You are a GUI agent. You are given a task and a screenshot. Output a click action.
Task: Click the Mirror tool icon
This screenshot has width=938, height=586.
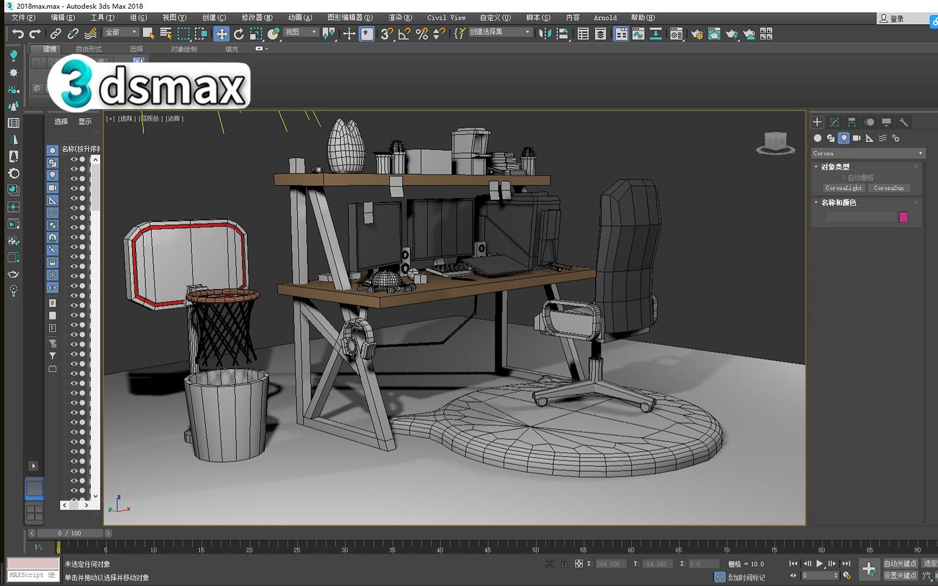click(x=545, y=34)
